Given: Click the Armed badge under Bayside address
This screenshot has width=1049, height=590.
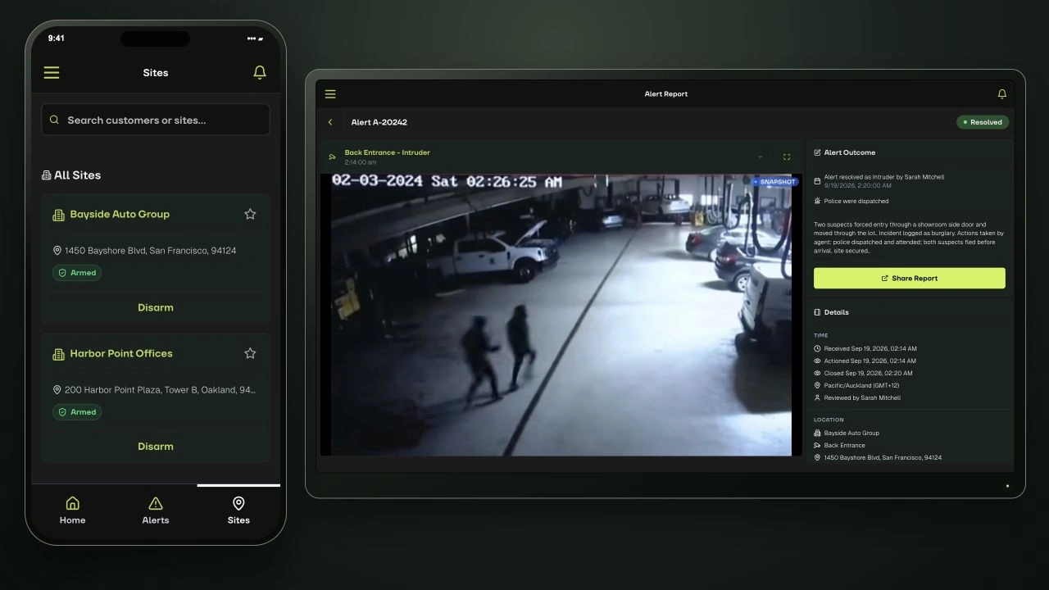Looking at the screenshot, I should click(x=77, y=273).
